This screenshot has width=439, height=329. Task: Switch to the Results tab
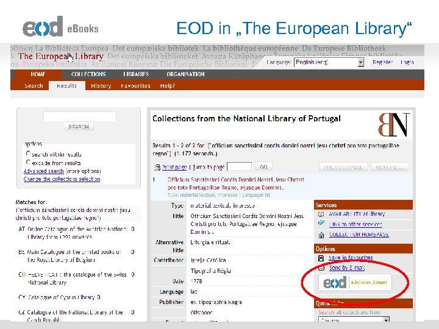(x=67, y=86)
